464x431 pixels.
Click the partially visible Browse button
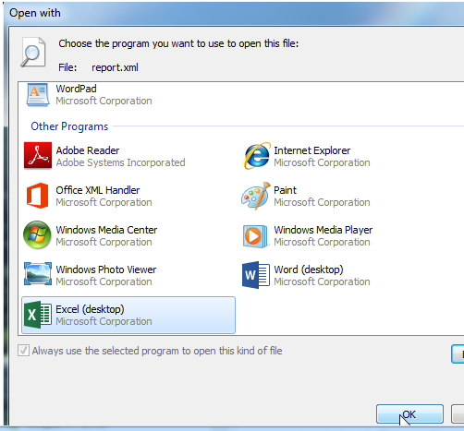coord(458,354)
